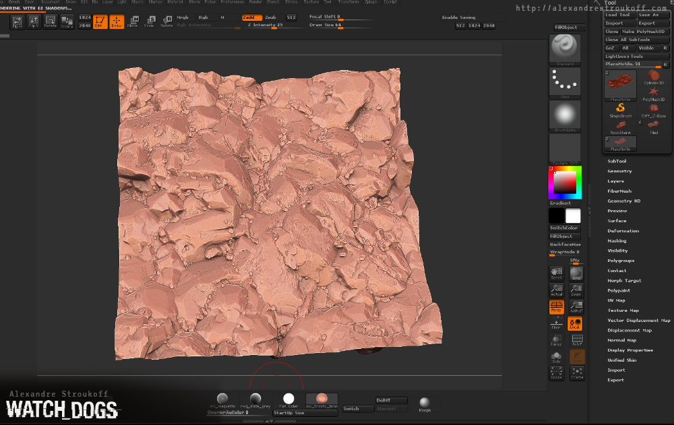Toggle the Mrgb paint mode

(183, 18)
